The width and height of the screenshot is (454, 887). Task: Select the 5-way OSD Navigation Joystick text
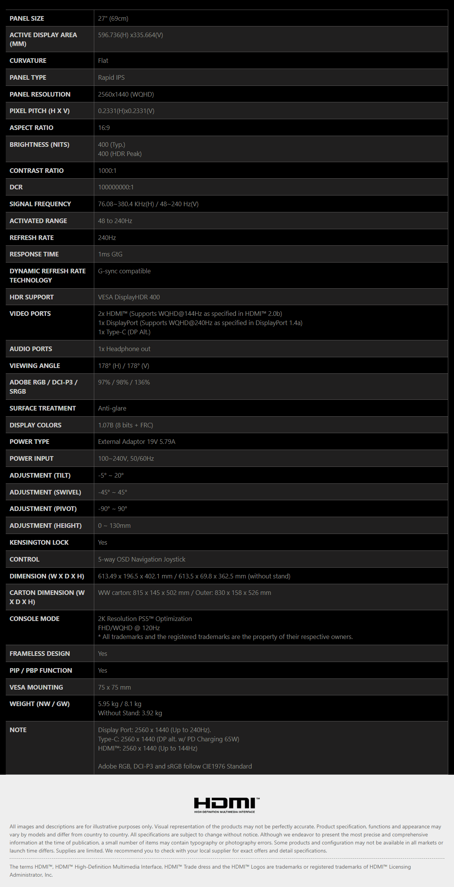tap(142, 559)
